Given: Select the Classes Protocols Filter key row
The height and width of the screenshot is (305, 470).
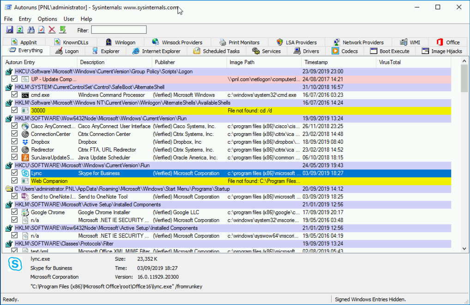Looking at the screenshot, I should click(228, 244).
